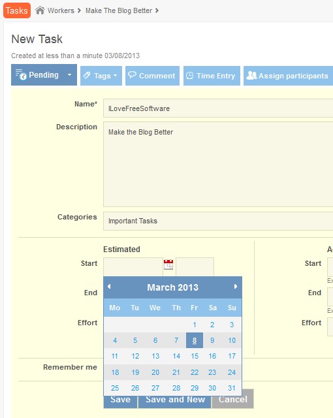Select March 31 in calendar
The width and height of the screenshot is (333, 418).
point(232,388)
